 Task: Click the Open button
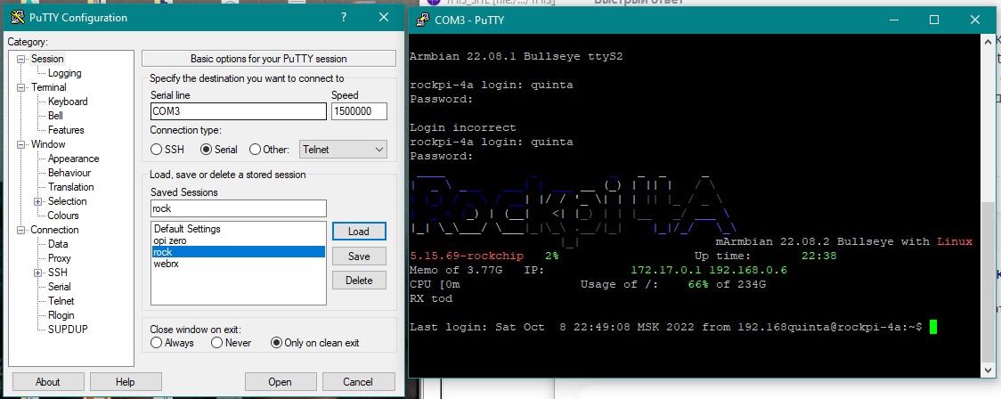click(280, 382)
